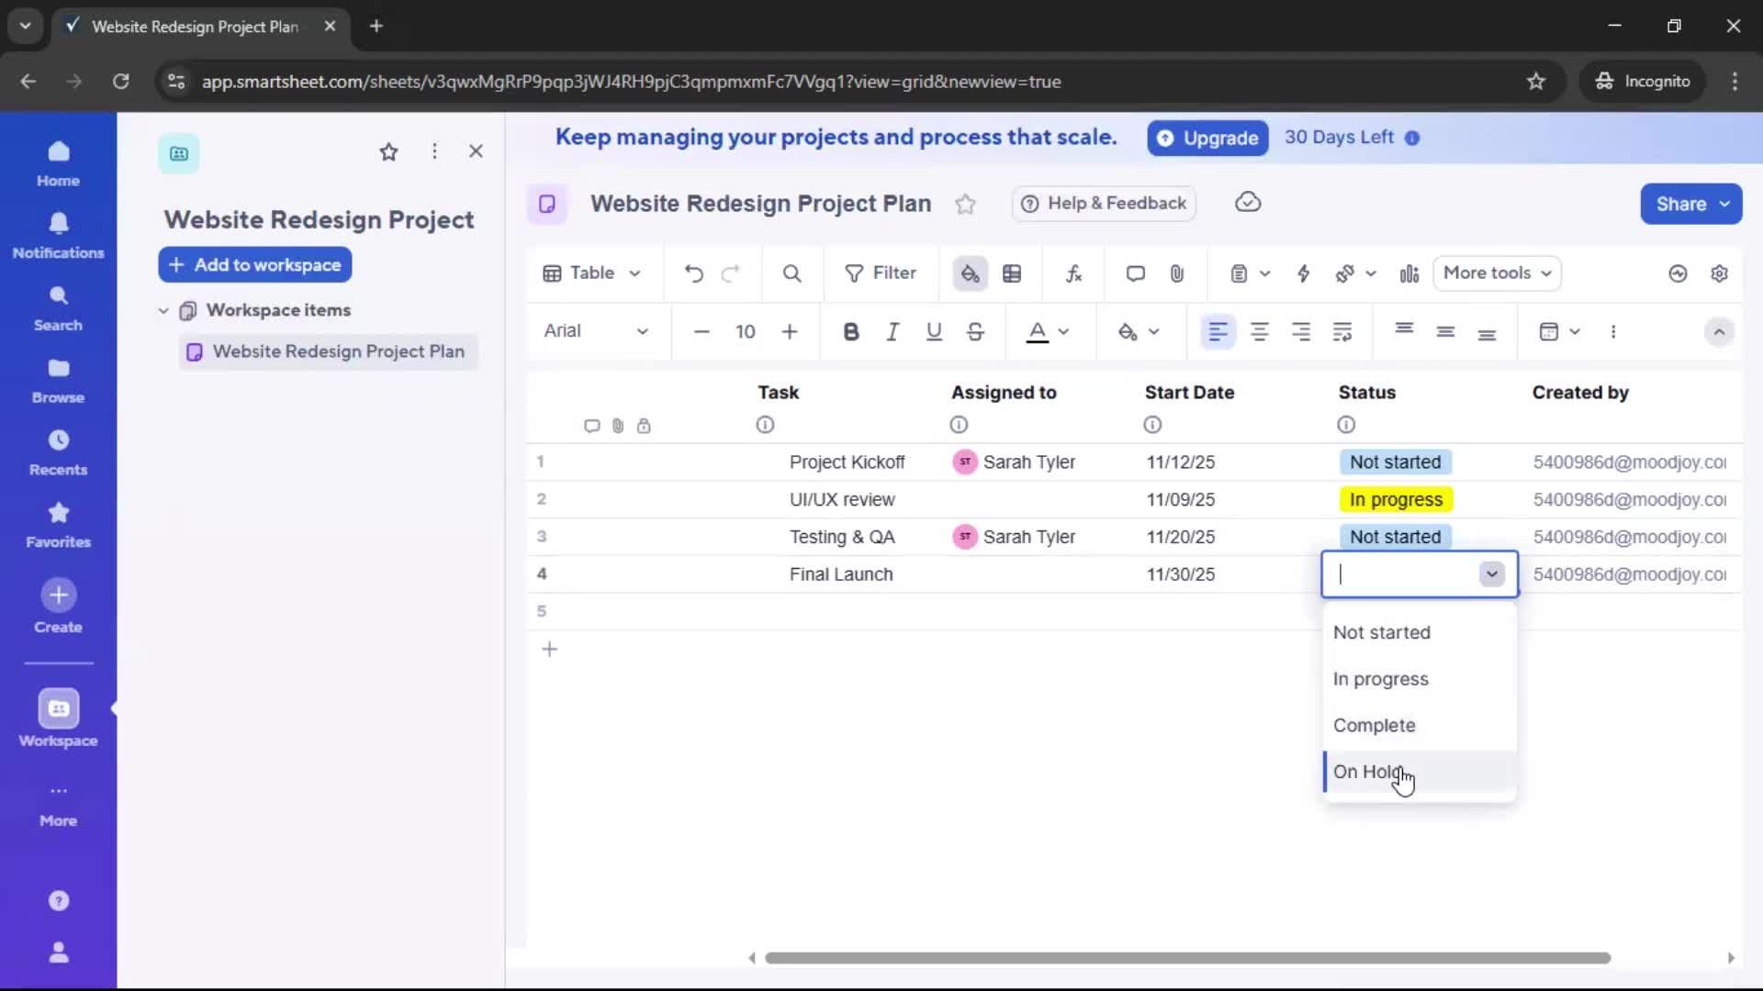The width and height of the screenshot is (1763, 991).
Task: Toggle bold formatting
Action: pyautogui.click(x=851, y=331)
